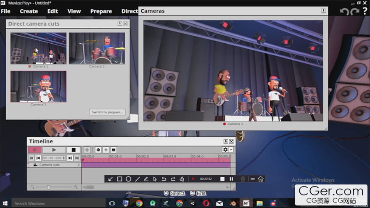Close the Direct camera cuts panel
The image size is (370, 208).
(x=125, y=24)
